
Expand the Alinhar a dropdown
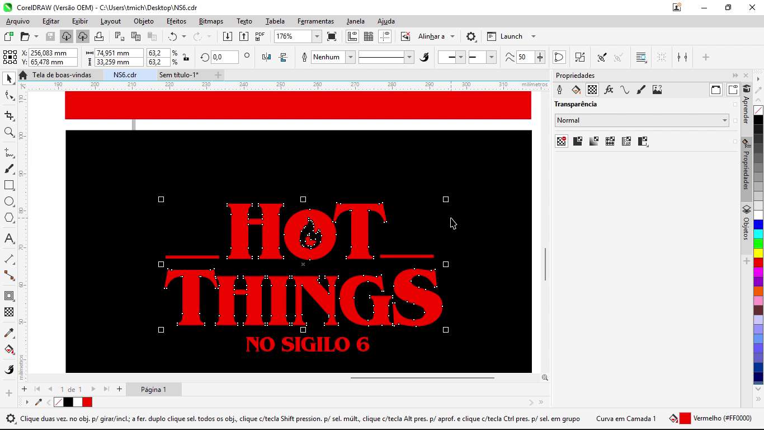[452, 36]
